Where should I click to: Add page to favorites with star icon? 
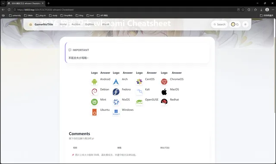click(243, 9)
